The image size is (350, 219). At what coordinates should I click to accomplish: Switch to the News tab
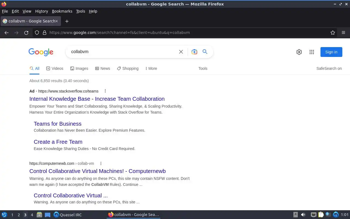[103, 68]
